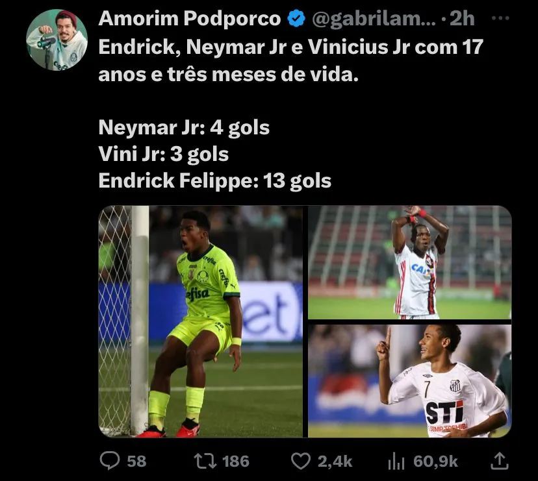Click the 58 replies count
Image resolution: width=538 pixels, height=481 pixels.
[136, 462]
